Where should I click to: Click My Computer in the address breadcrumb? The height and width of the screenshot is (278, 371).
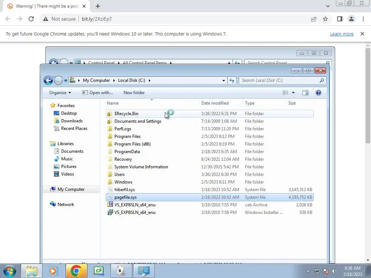(96, 80)
